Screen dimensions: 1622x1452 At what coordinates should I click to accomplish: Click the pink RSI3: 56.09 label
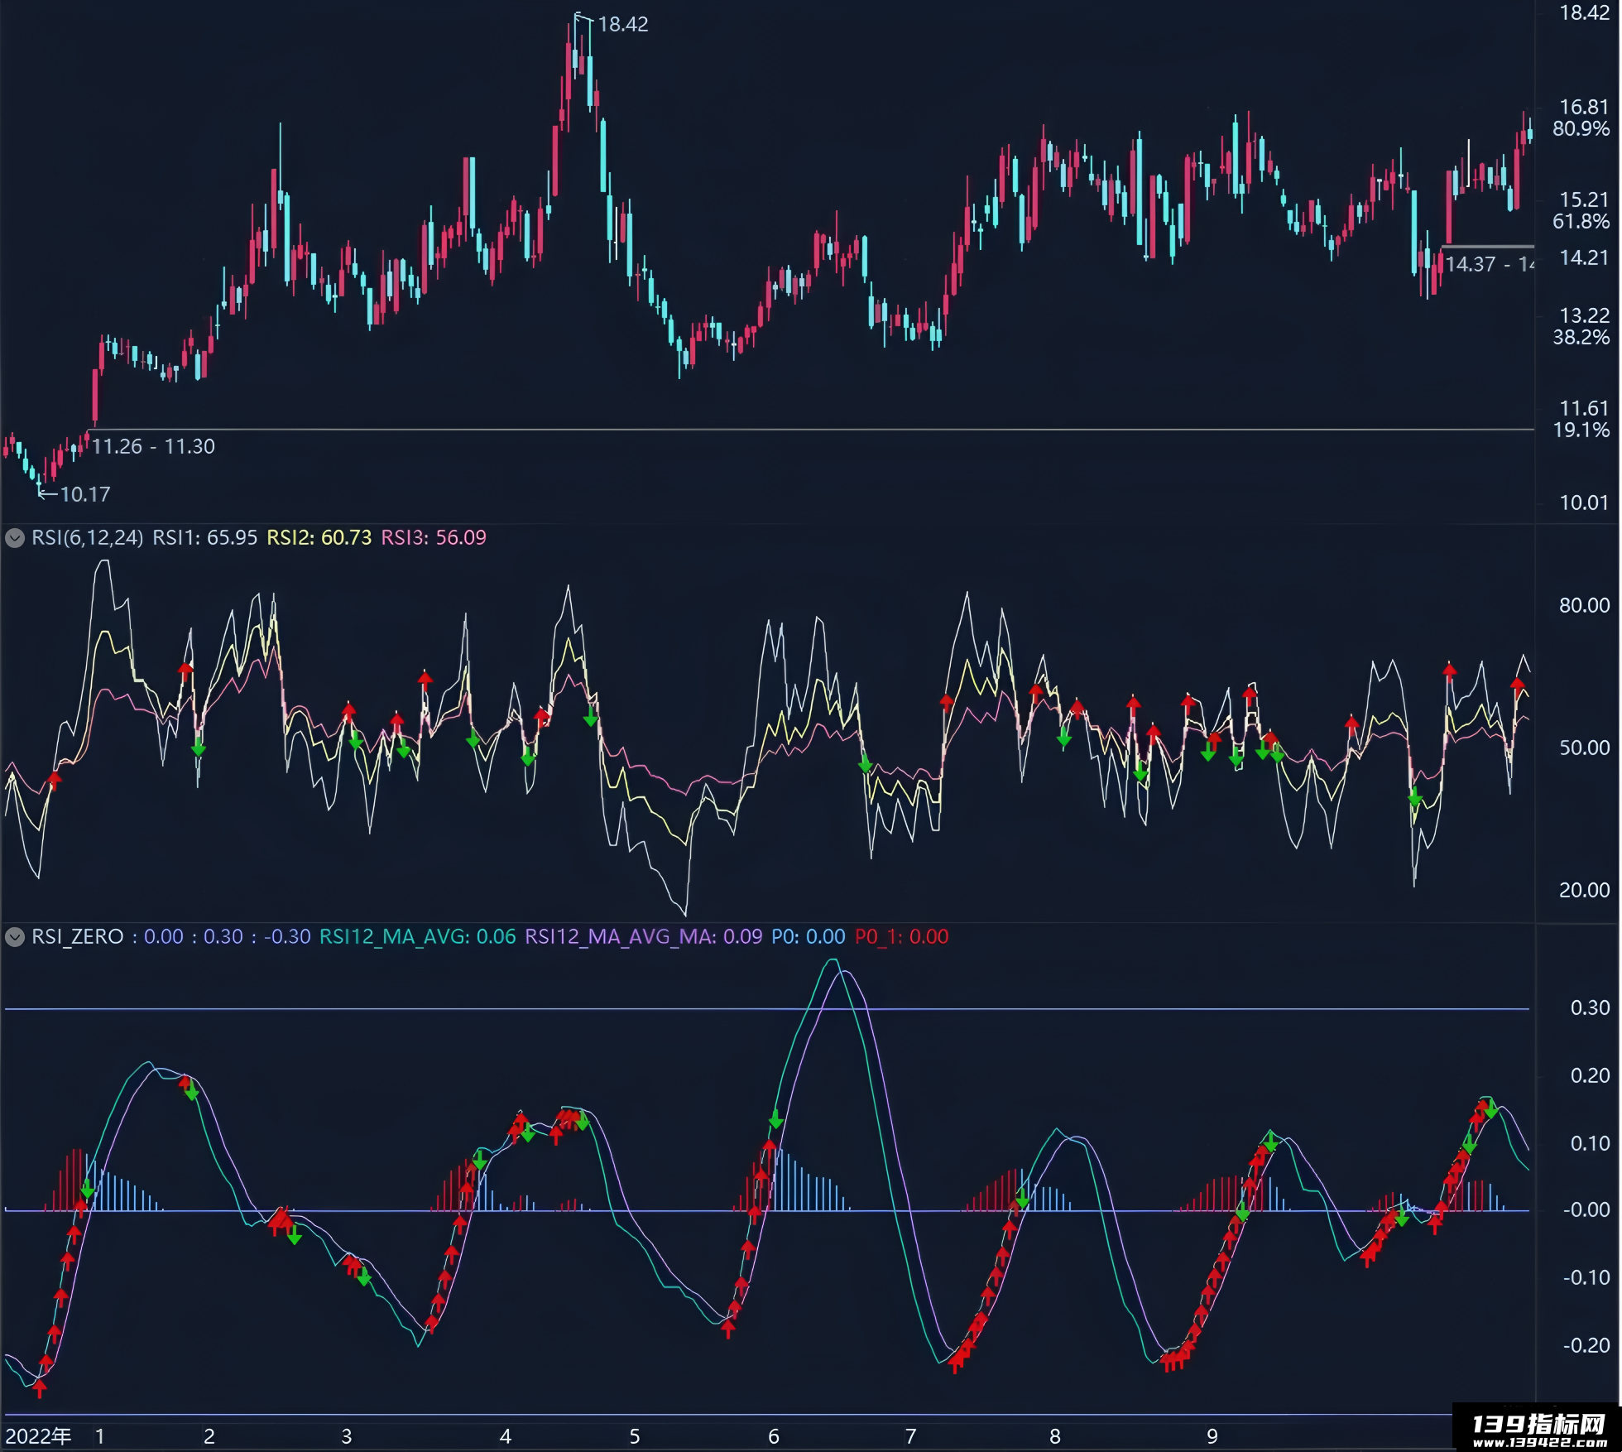click(434, 538)
